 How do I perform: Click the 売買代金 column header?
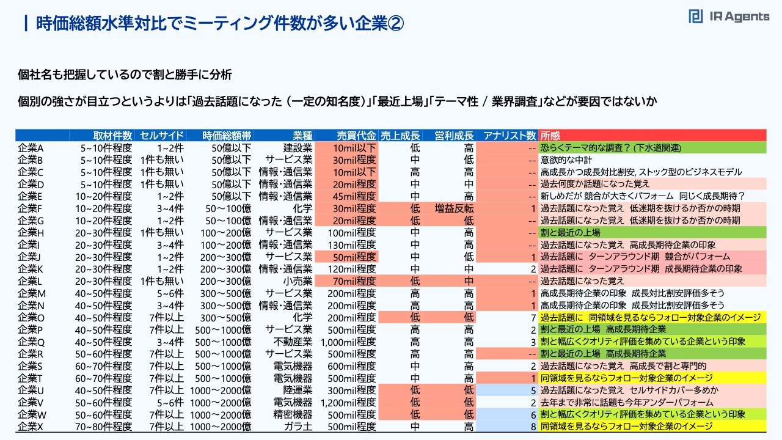tap(356, 136)
